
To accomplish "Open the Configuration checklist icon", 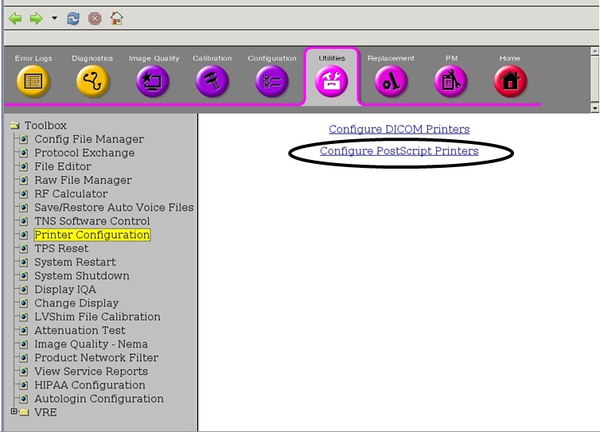I will (271, 80).
